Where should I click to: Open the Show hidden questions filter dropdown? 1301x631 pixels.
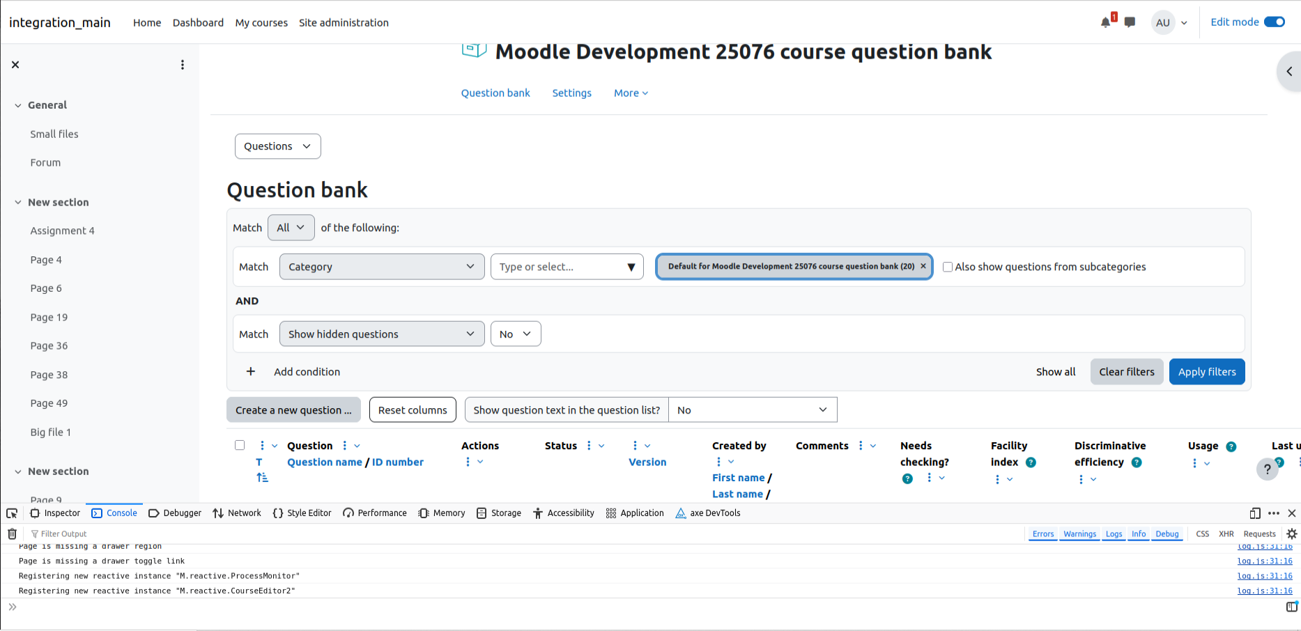(x=382, y=334)
